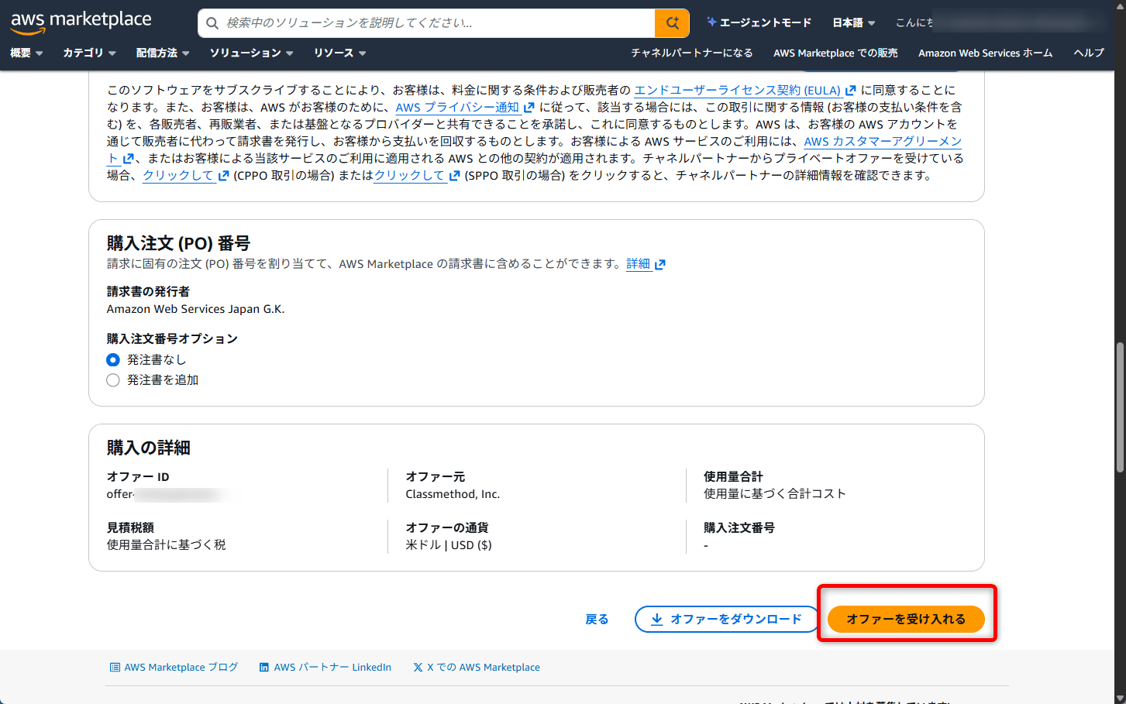
Task: Click download arrow icon in オファーをダウンロード
Action: pos(656,619)
